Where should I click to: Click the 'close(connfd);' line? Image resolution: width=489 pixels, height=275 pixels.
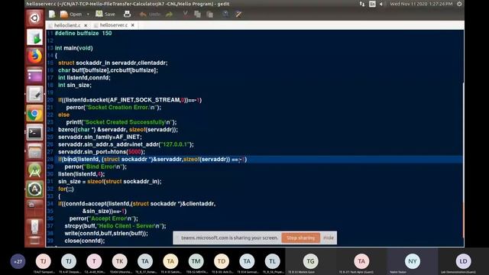[85, 241]
